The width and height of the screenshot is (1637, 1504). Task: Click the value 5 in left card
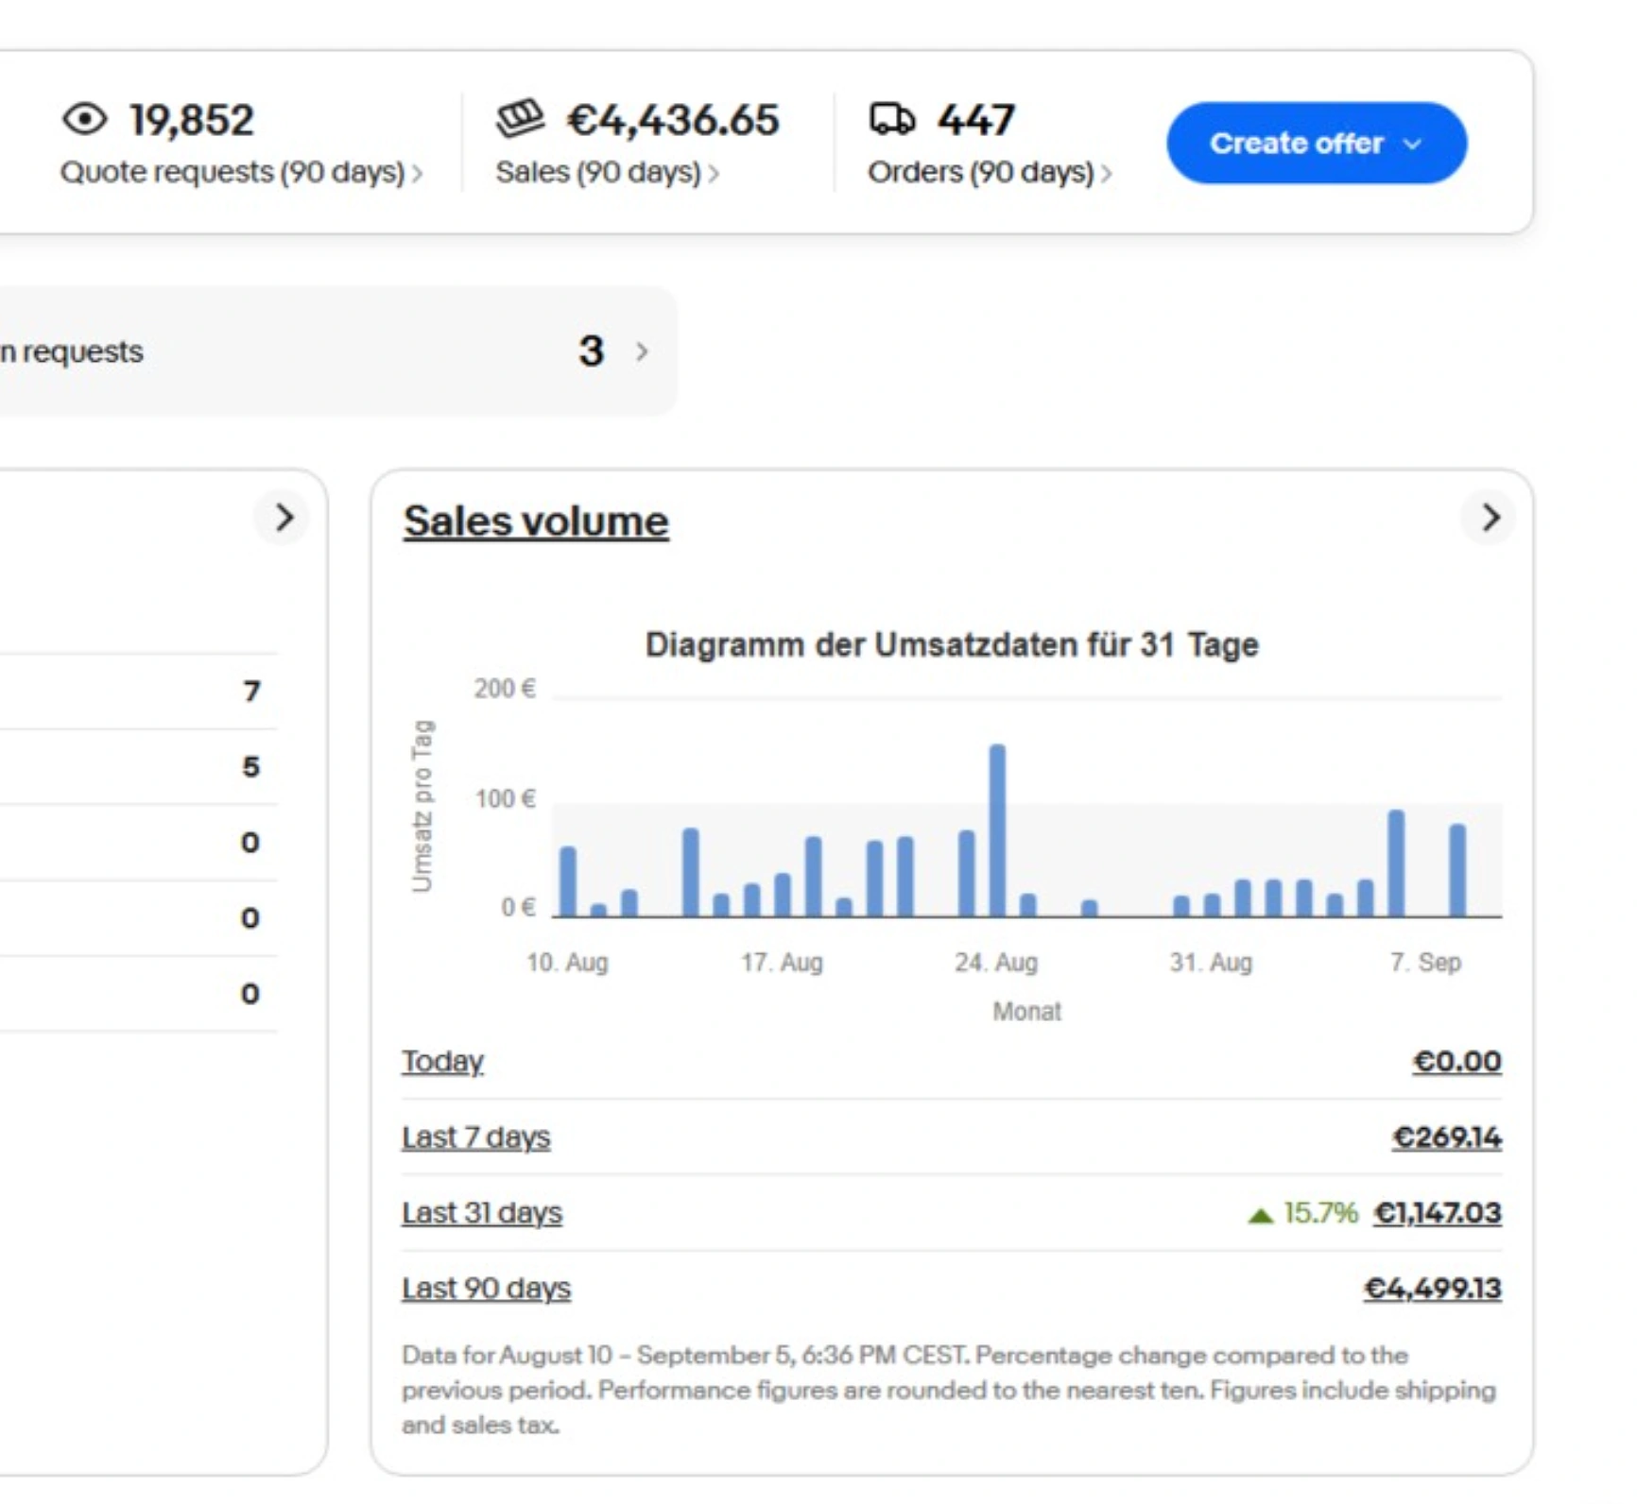(250, 767)
